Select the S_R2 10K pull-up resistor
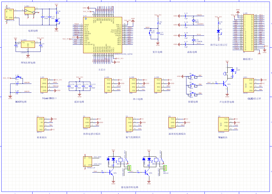The image size is (272, 194). point(158,23)
